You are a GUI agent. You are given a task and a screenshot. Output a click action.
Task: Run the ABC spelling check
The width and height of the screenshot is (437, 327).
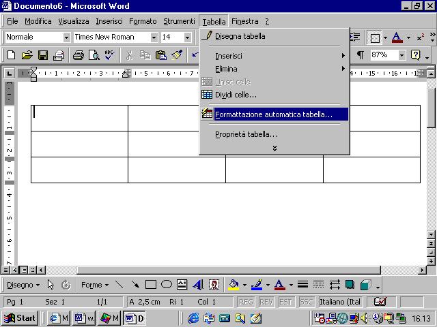tap(109, 55)
